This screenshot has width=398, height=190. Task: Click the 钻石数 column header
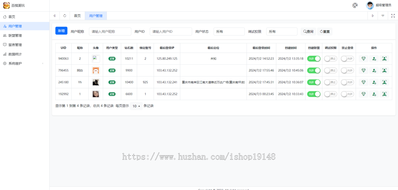(129, 48)
